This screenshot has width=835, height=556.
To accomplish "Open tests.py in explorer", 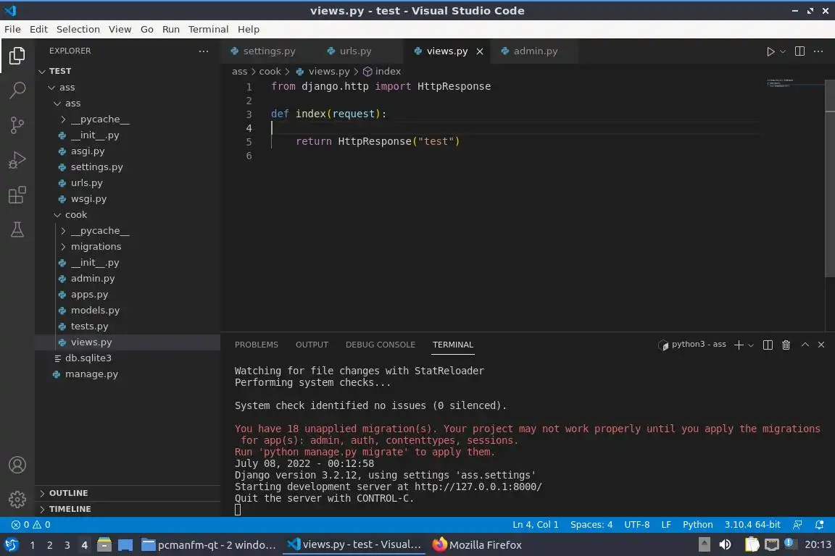I will [128, 327].
